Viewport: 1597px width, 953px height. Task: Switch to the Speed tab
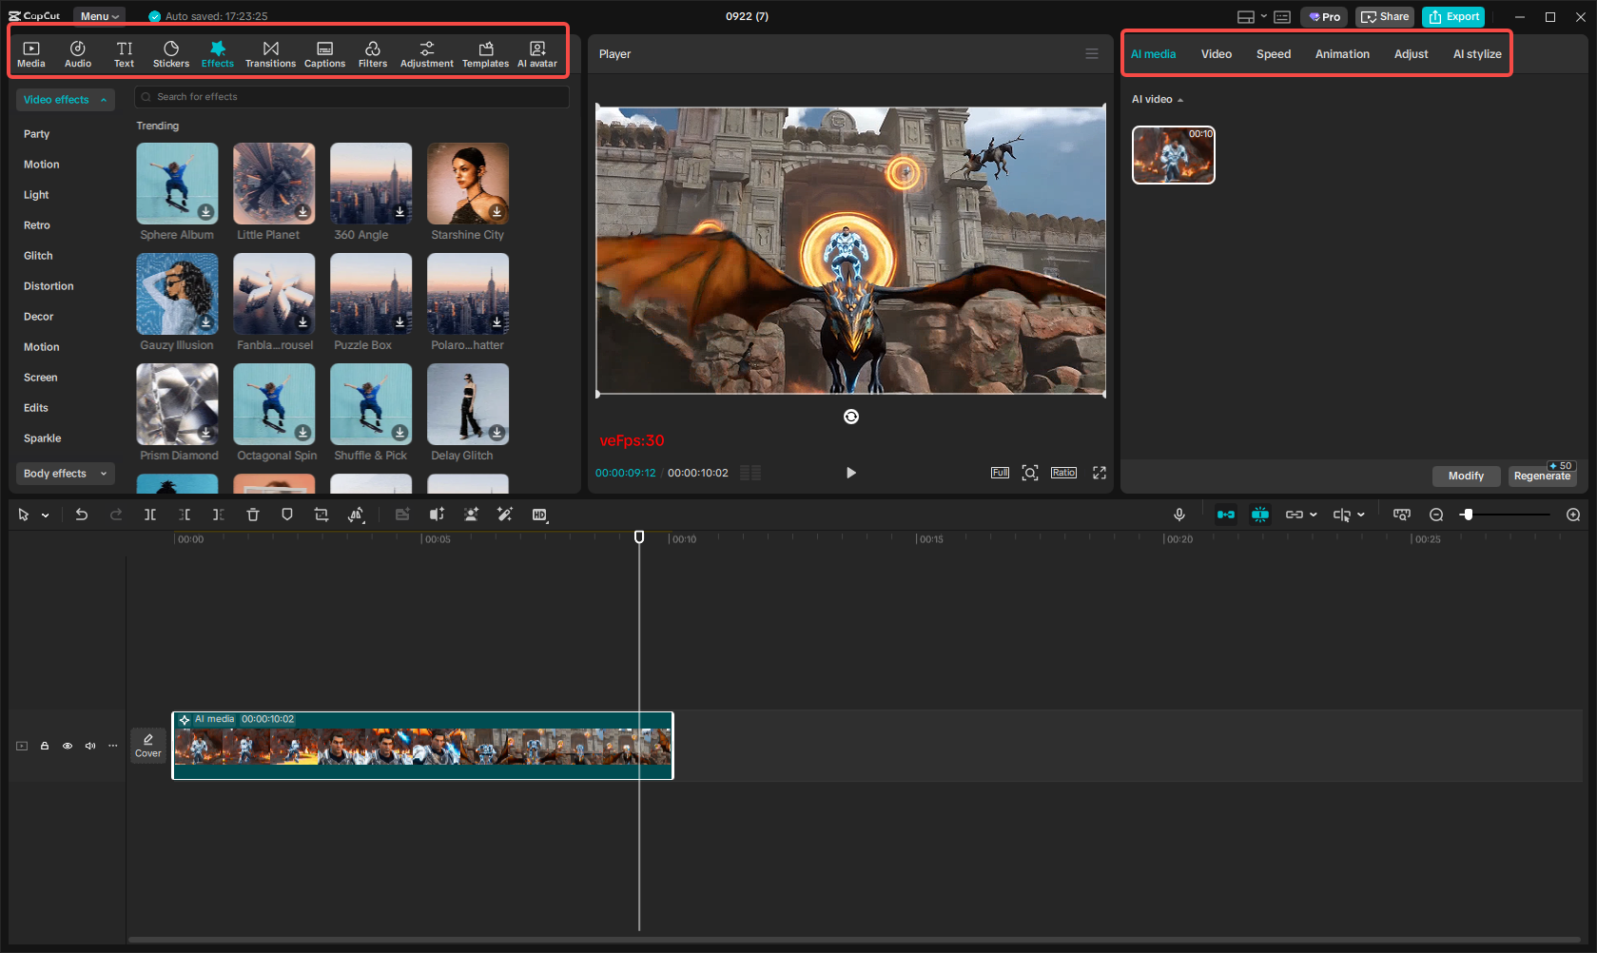pos(1274,54)
